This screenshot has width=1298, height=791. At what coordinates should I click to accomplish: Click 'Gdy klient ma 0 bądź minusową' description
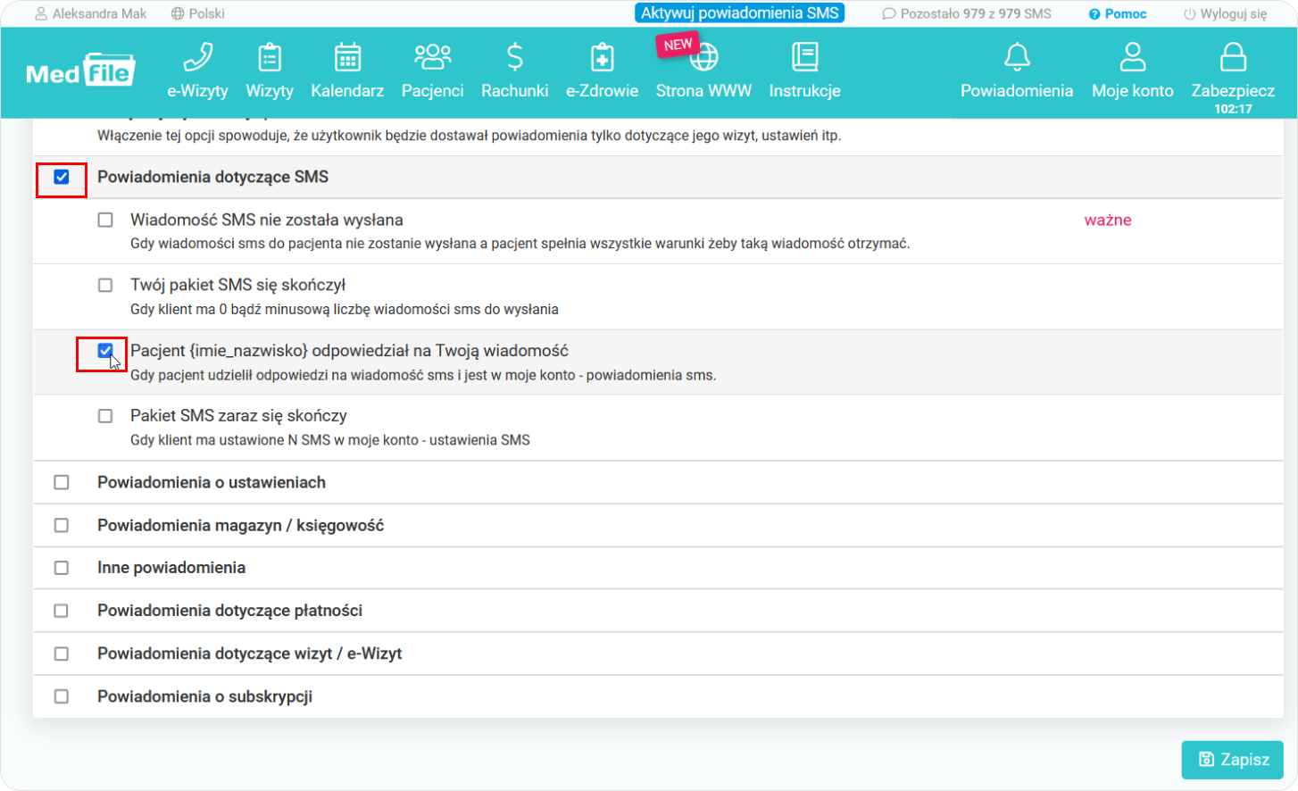click(x=345, y=310)
